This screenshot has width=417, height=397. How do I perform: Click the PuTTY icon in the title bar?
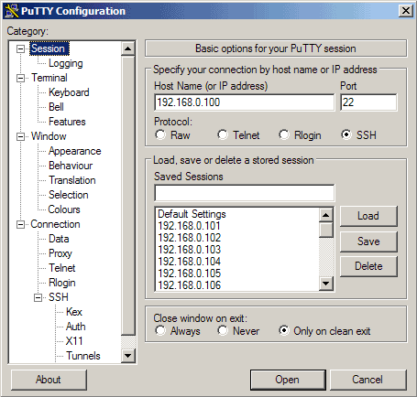12,11
